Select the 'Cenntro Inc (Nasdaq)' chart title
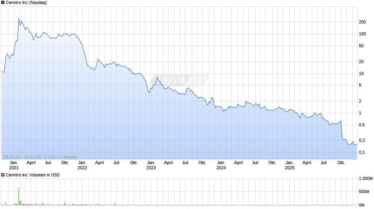Viewport: 374px width, 209px height. click(x=26, y=3)
